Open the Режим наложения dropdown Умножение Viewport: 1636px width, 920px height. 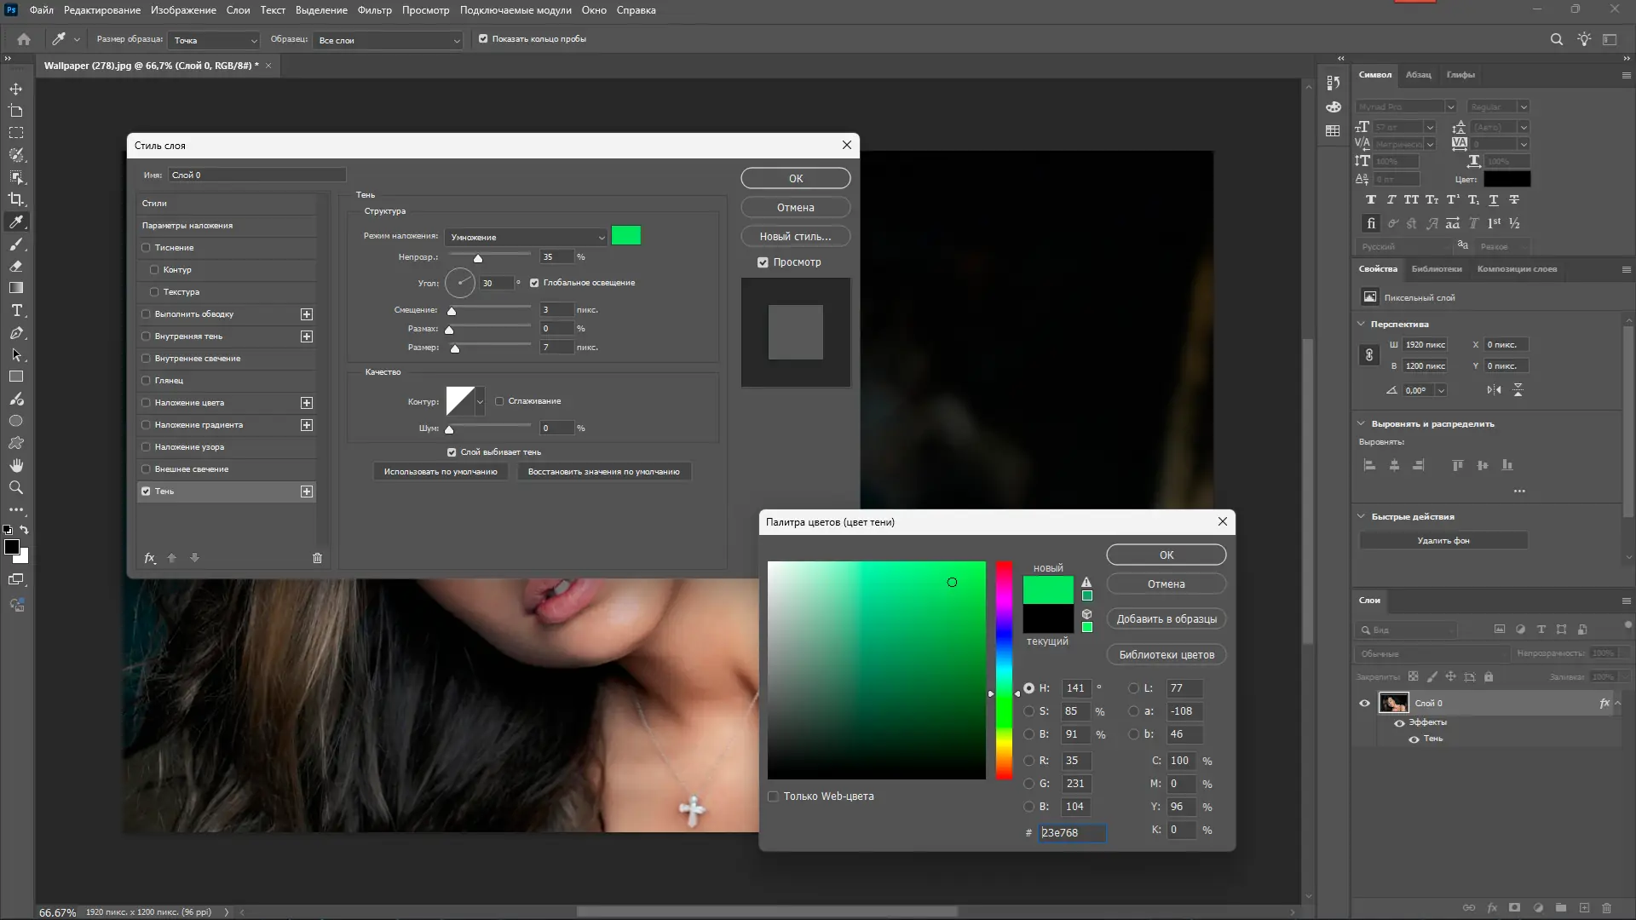tap(526, 237)
